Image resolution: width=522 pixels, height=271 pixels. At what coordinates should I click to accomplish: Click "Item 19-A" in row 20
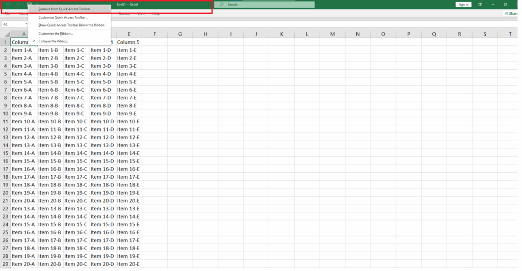[23, 193]
